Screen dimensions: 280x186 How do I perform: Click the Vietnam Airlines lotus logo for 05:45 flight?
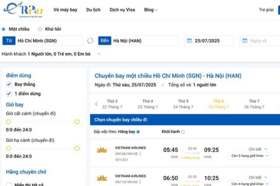tap(102, 150)
